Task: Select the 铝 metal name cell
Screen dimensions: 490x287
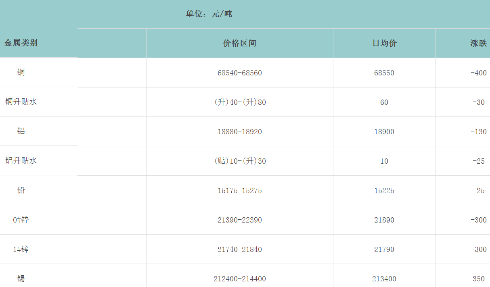Action: click(x=21, y=131)
